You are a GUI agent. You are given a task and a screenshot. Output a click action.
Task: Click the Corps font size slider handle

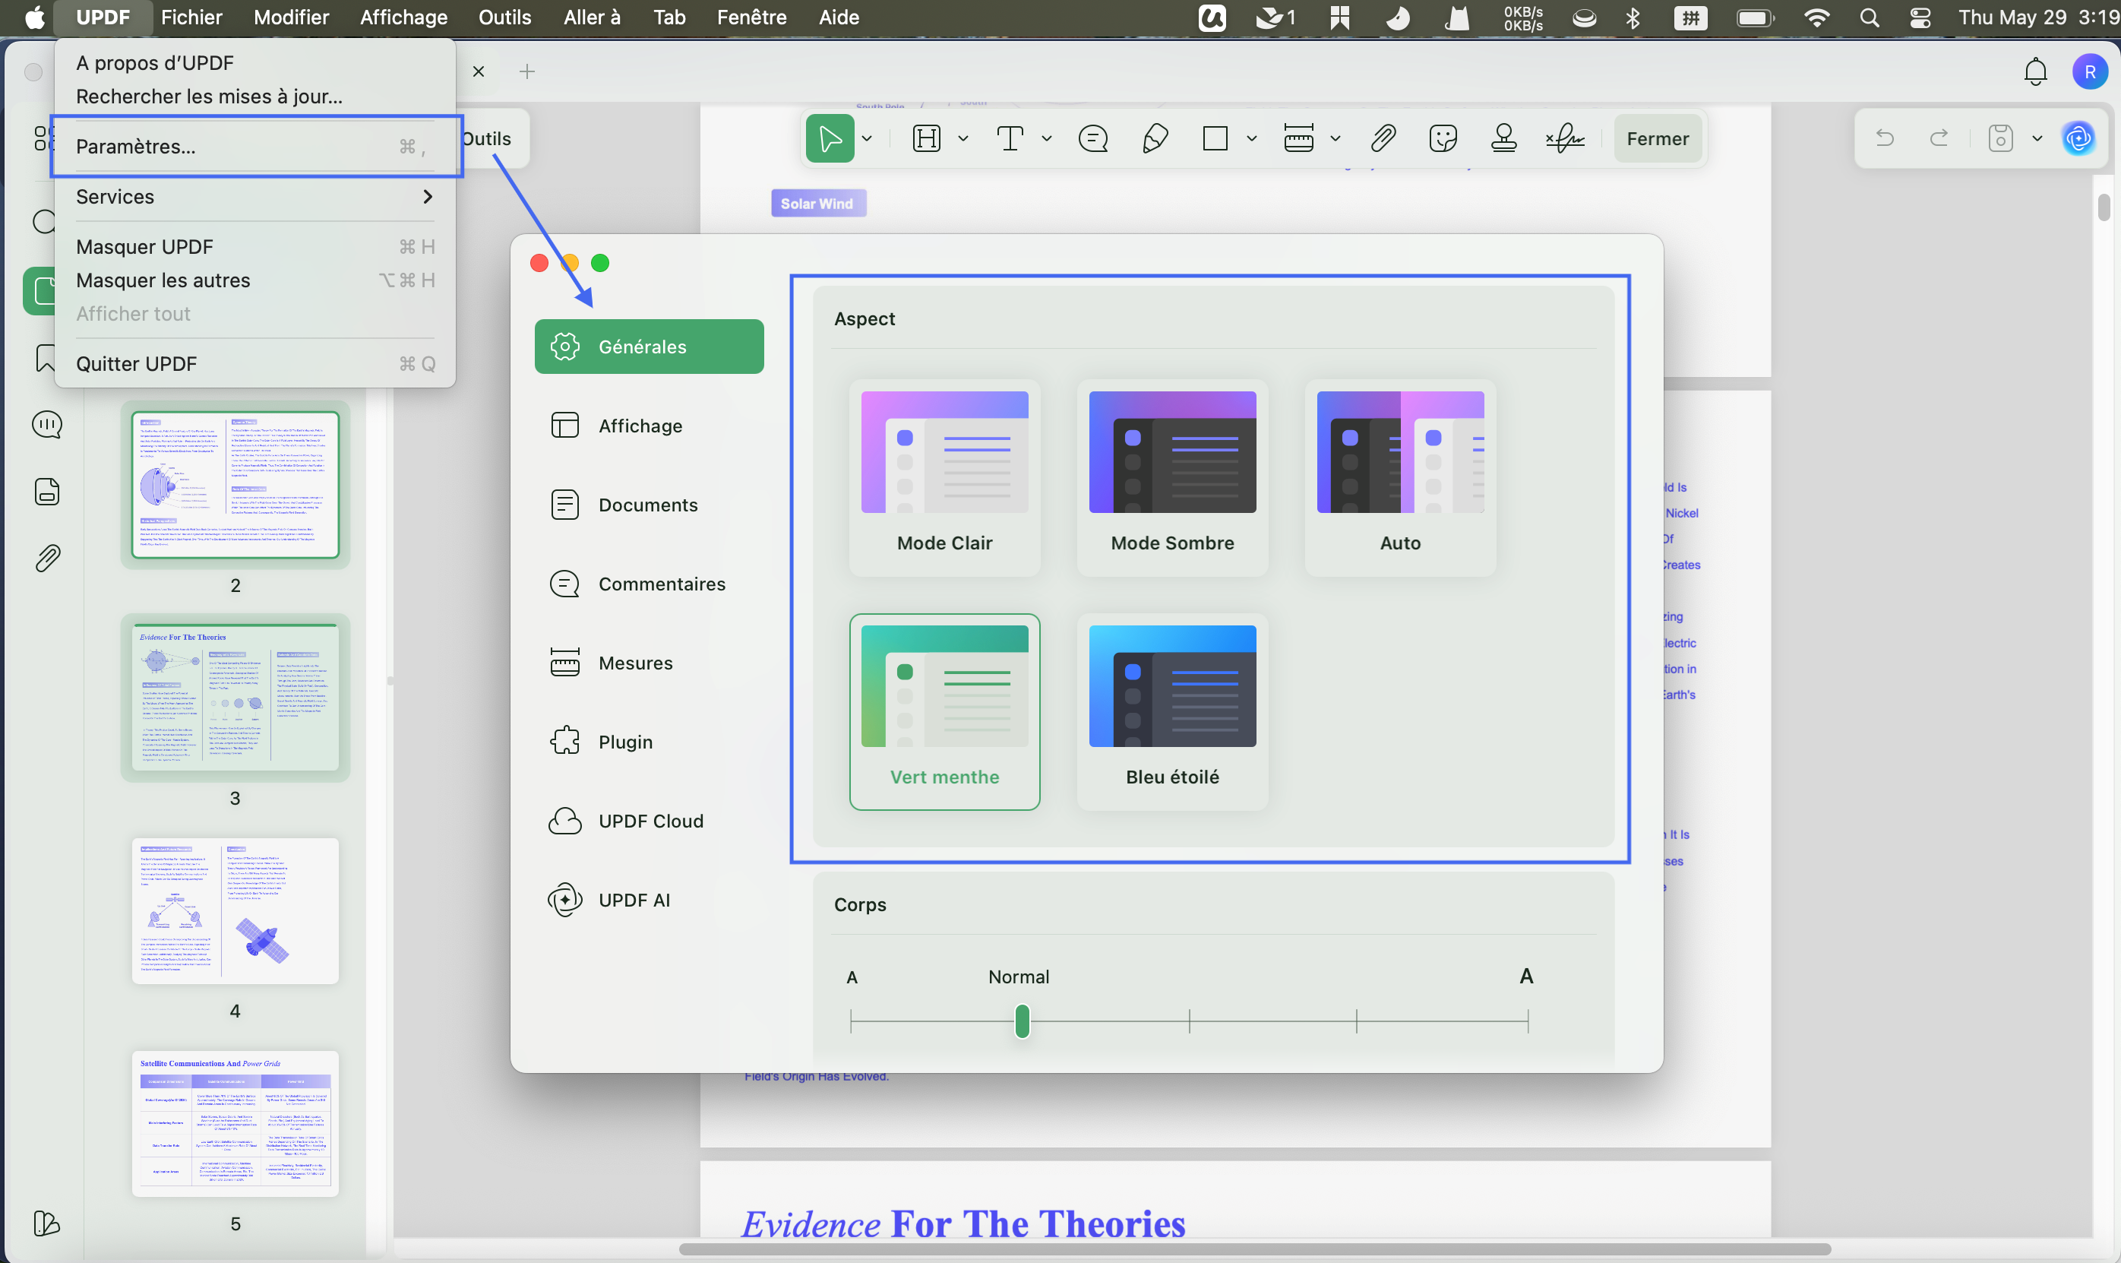click(1022, 1021)
